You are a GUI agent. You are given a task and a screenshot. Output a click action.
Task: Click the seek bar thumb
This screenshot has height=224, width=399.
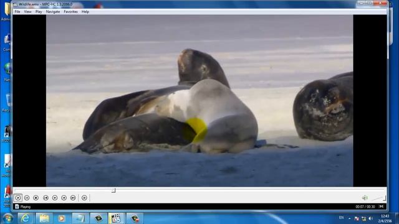113,190
